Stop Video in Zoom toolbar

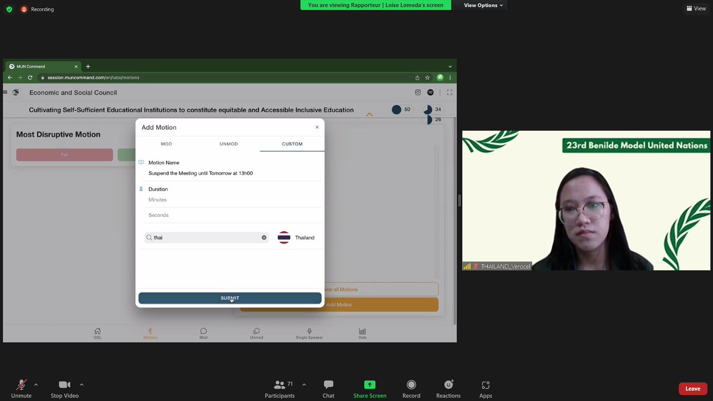[64, 389]
